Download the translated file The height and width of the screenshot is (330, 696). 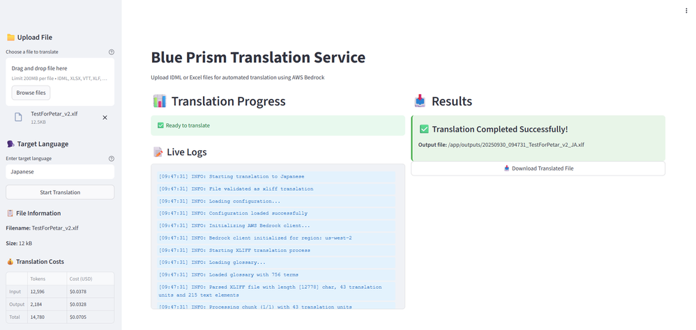538,168
